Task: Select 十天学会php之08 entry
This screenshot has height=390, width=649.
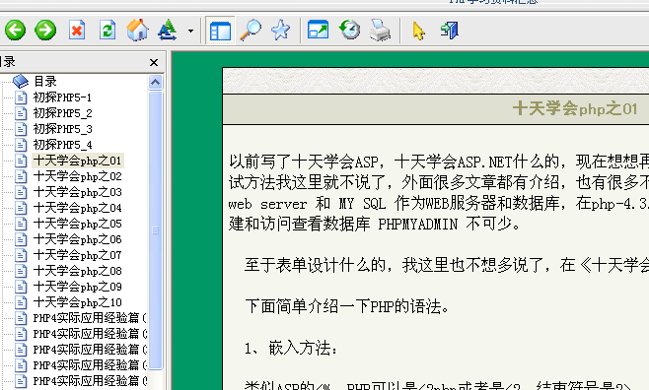Action: pos(78,271)
